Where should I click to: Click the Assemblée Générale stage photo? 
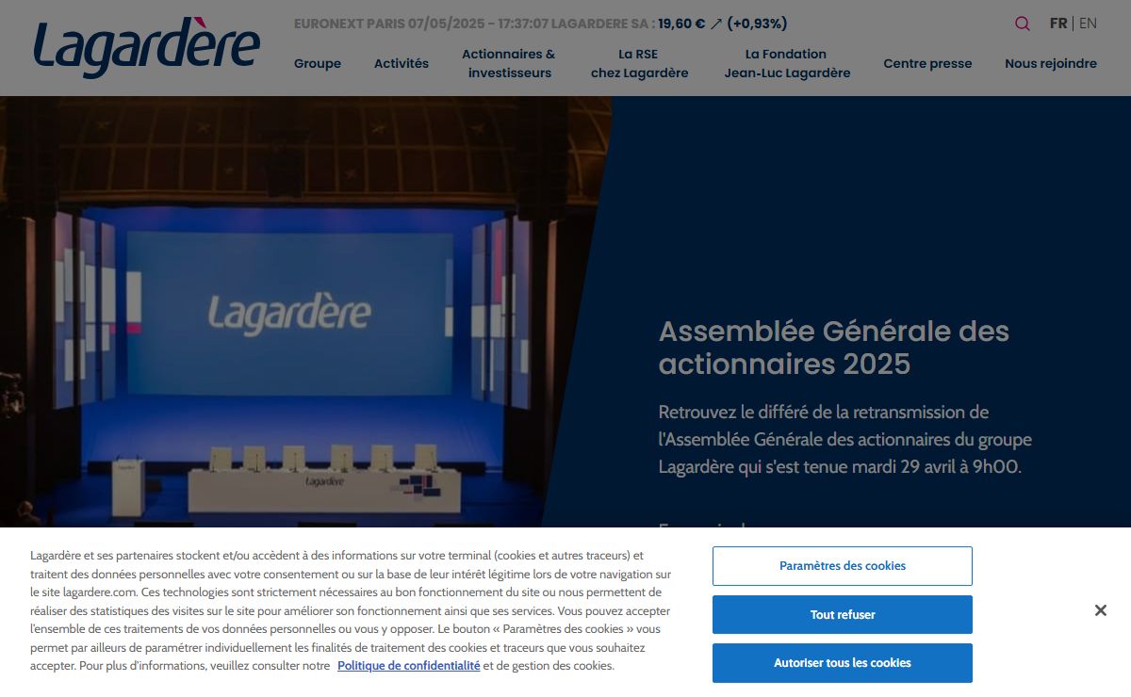[x=283, y=311]
